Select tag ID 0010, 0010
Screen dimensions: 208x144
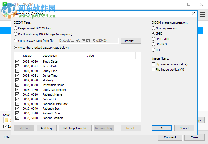tap(30, 94)
